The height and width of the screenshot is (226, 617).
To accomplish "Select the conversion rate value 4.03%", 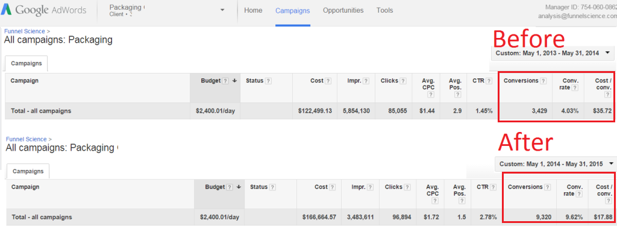I will tap(570, 111).
